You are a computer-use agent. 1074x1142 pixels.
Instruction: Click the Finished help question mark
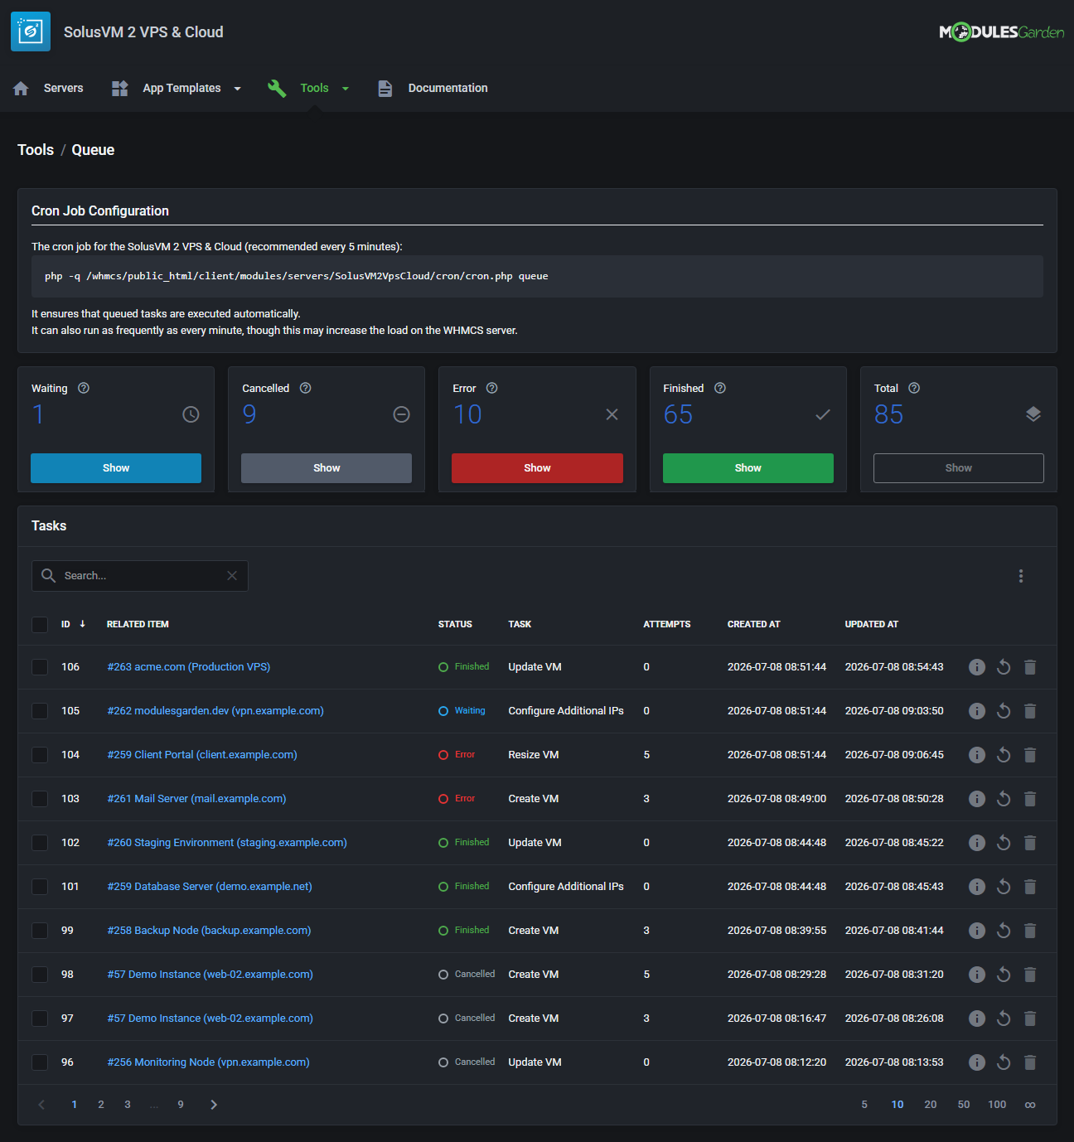(x=720, y=388)
